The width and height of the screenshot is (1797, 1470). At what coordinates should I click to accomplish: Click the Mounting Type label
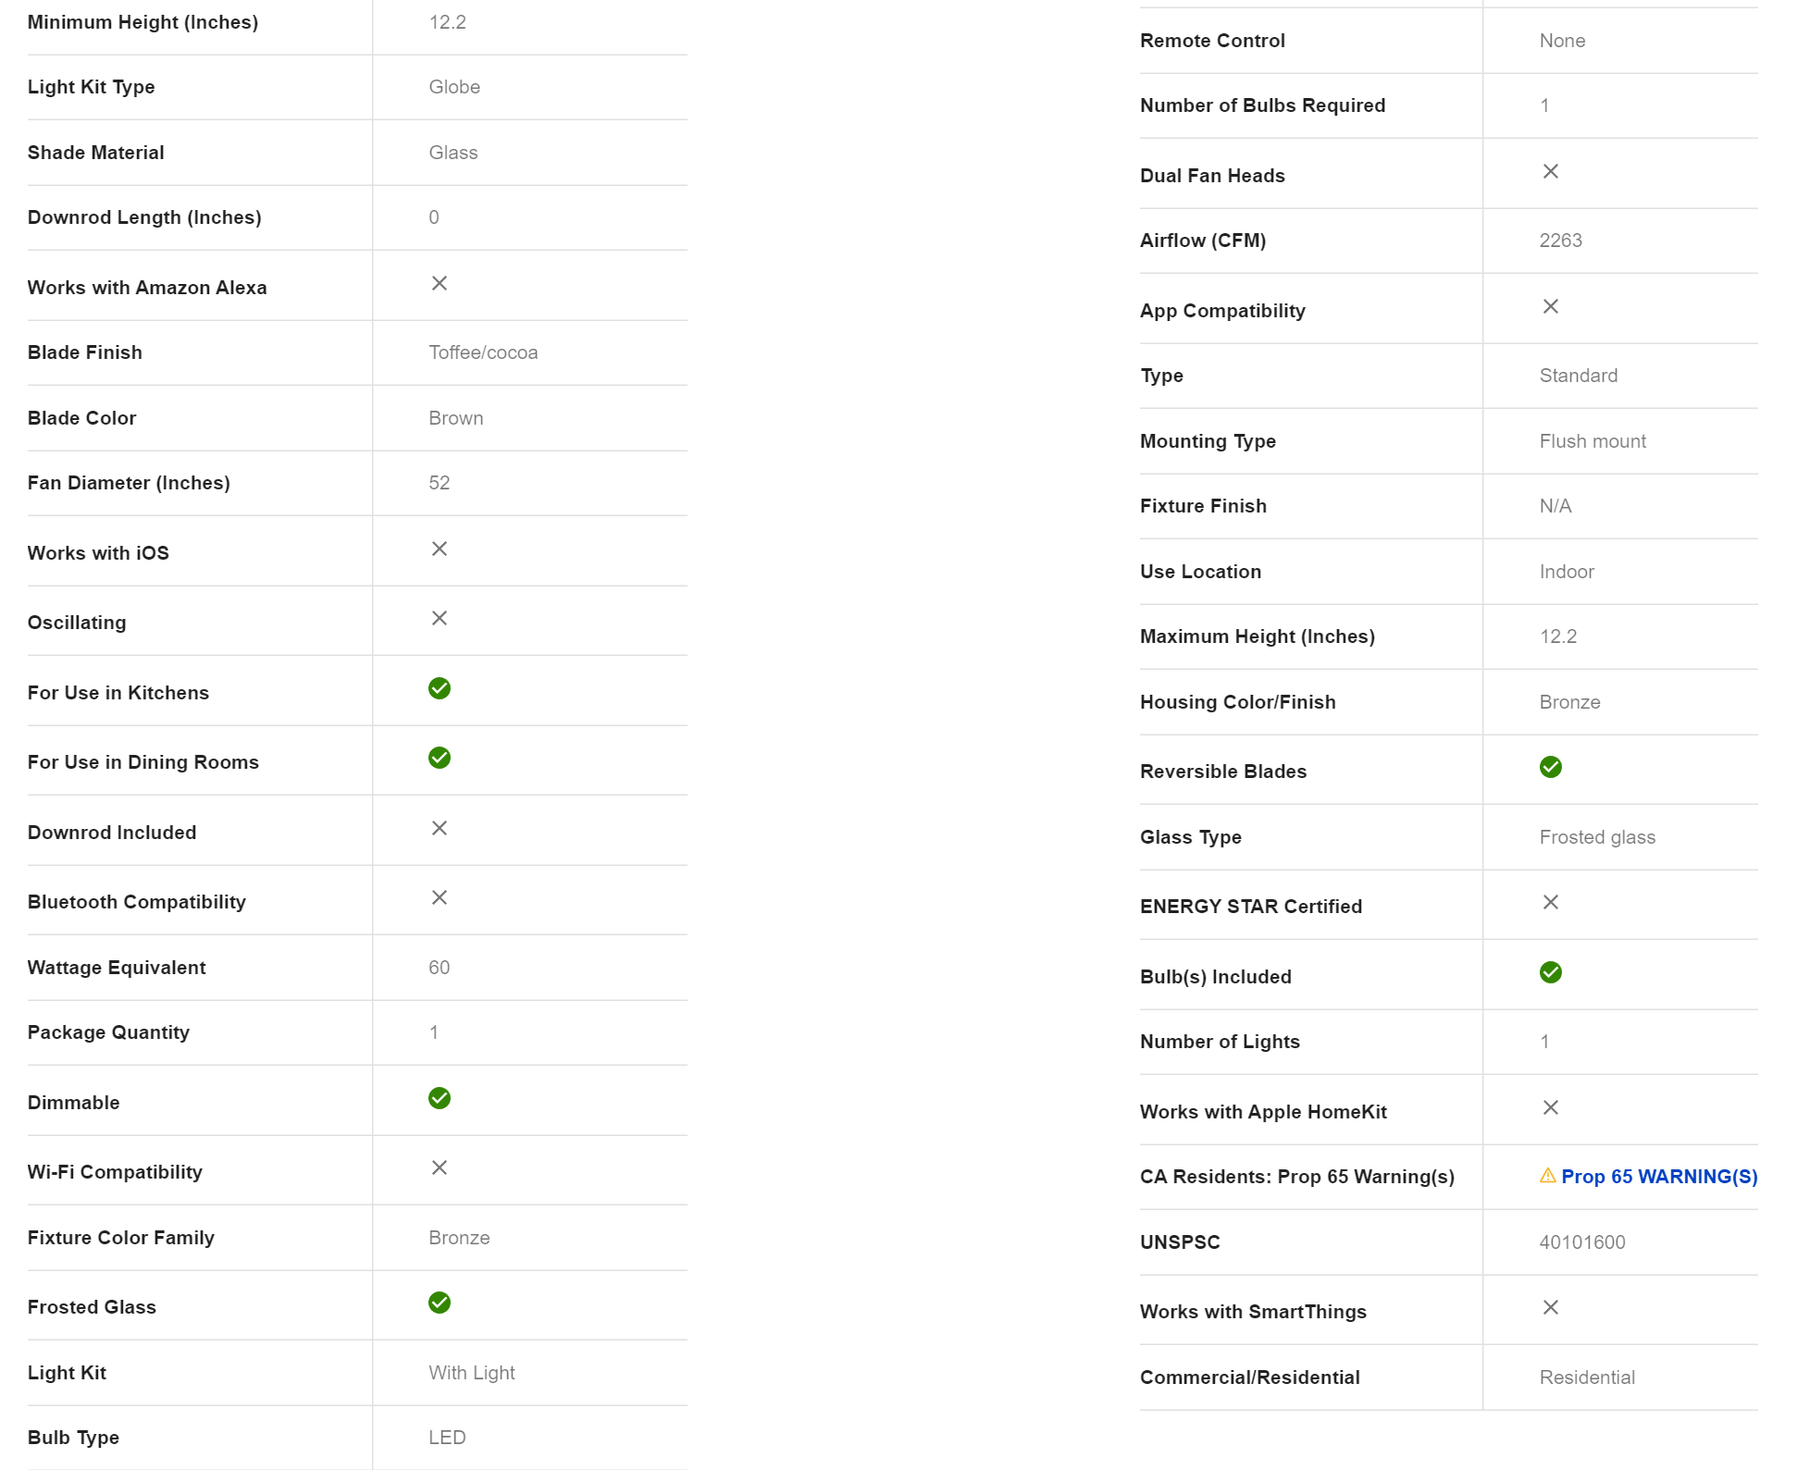pyautogui.click(x=1208, y=441)
